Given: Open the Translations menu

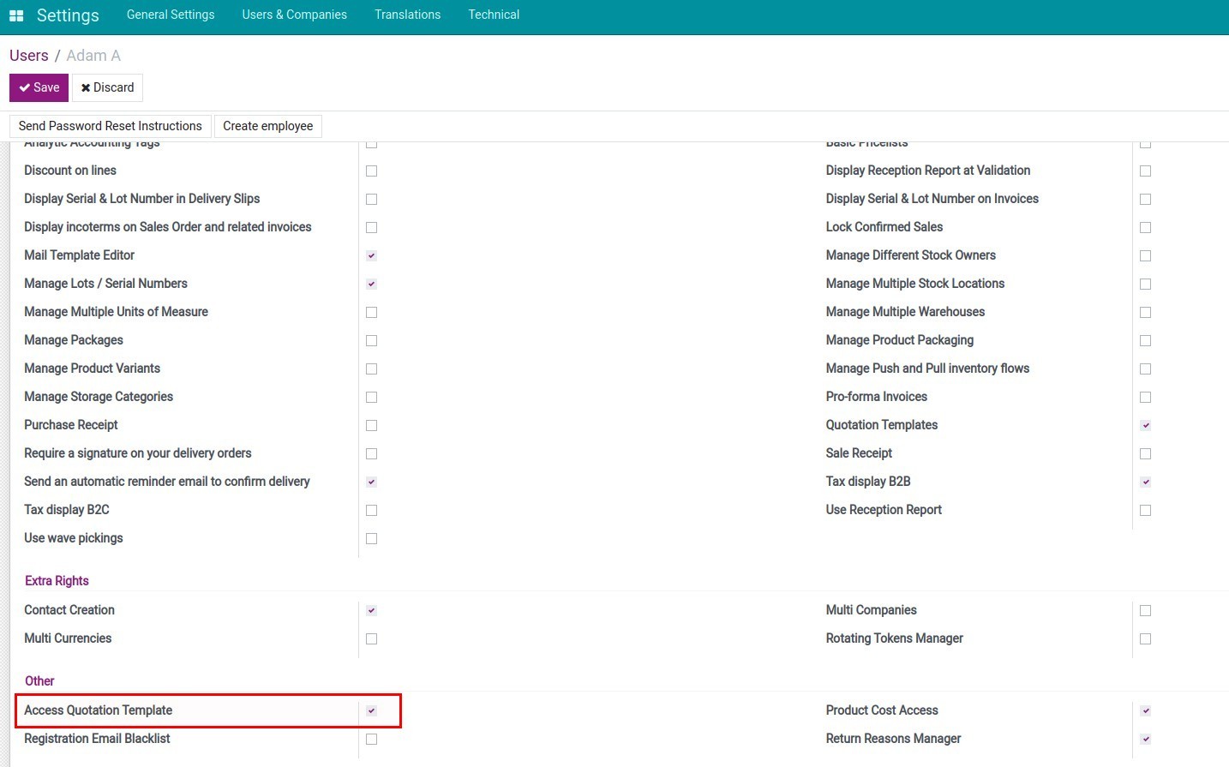Looking at the screenshot, I should (407, 15).
